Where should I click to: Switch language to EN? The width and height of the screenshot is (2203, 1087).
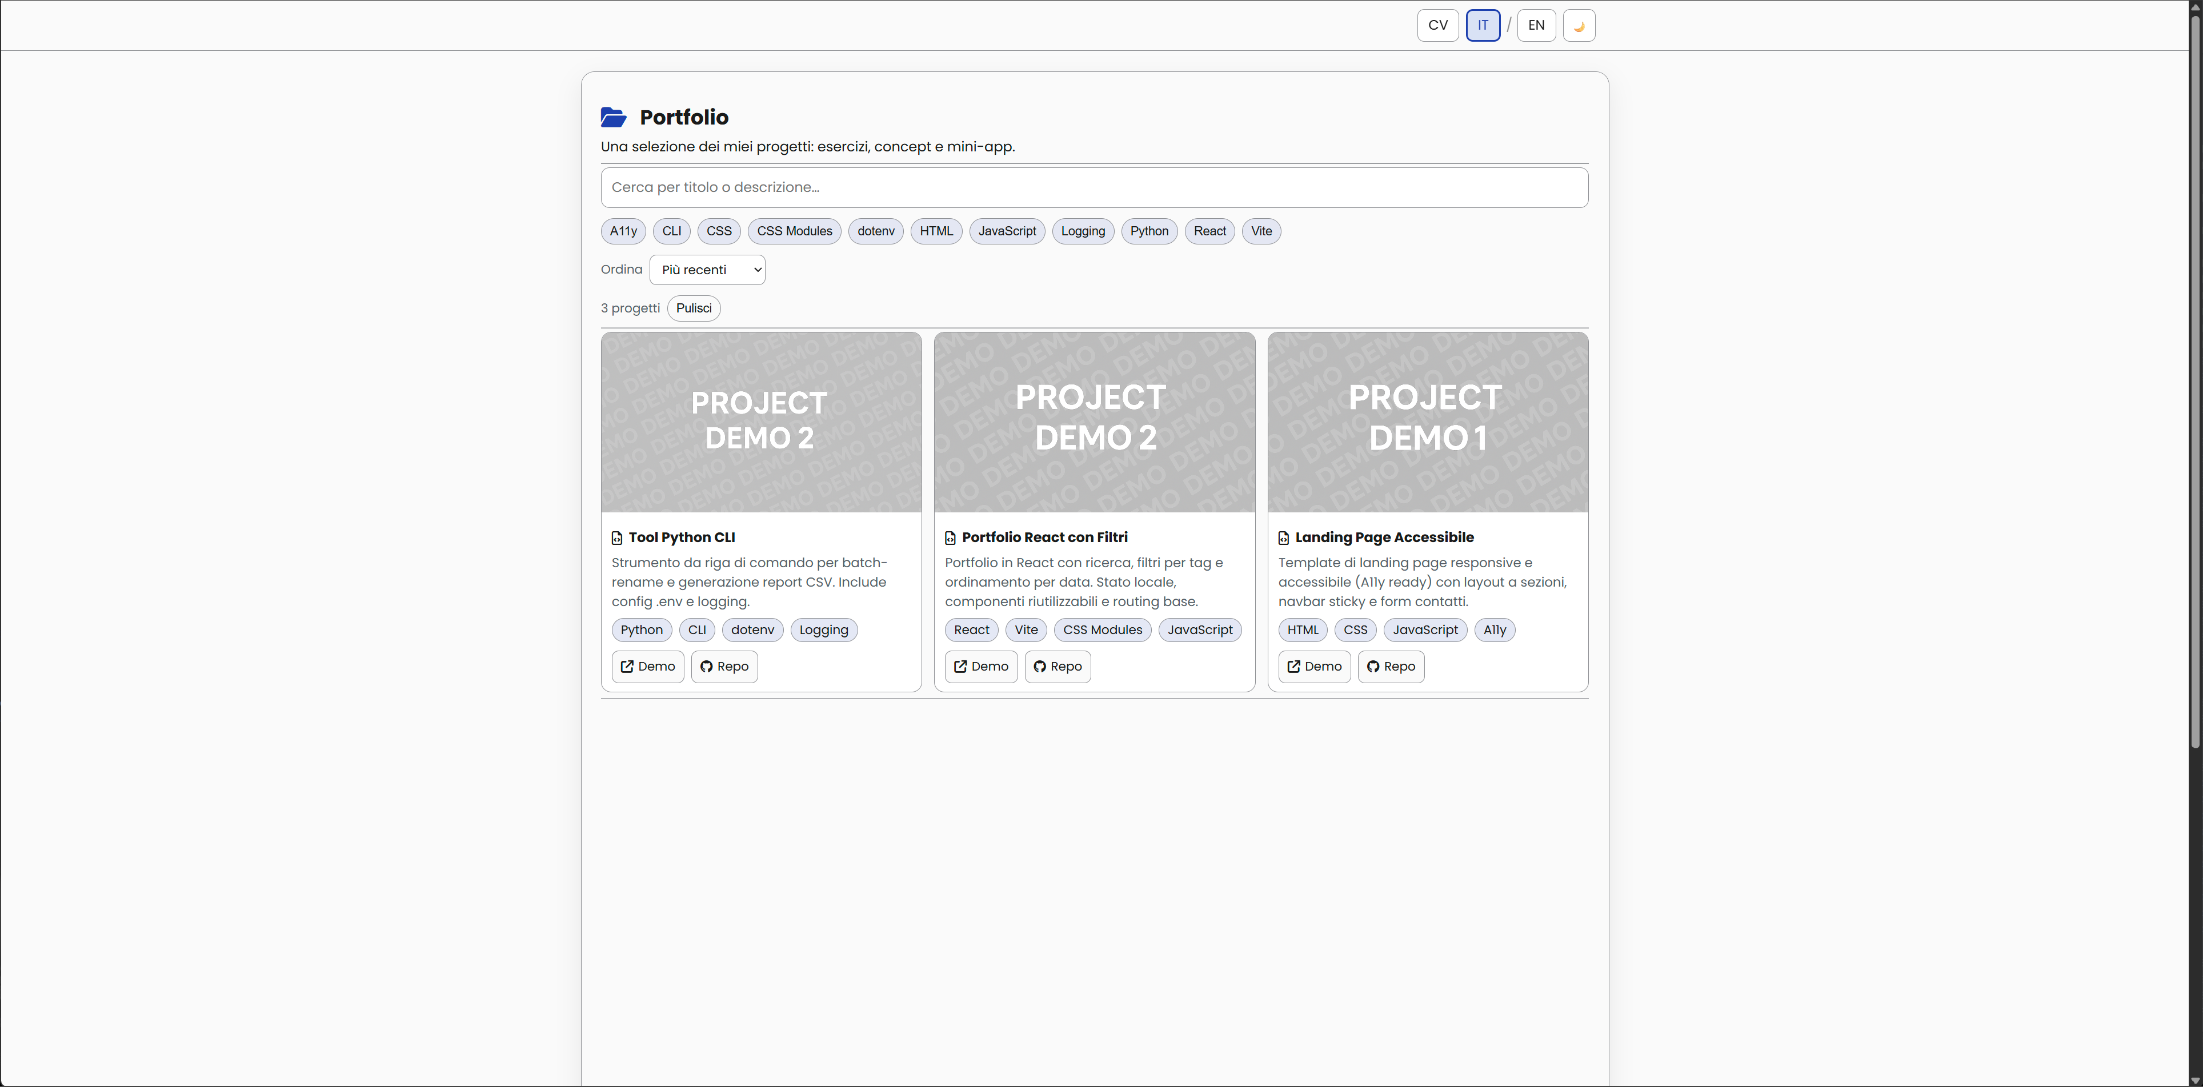pos(1536,26)
